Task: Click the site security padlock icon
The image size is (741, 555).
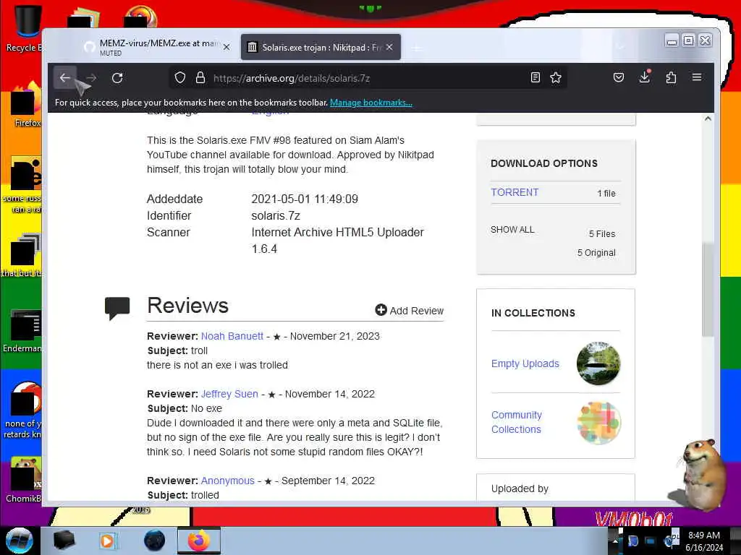Action: (200, 77)
